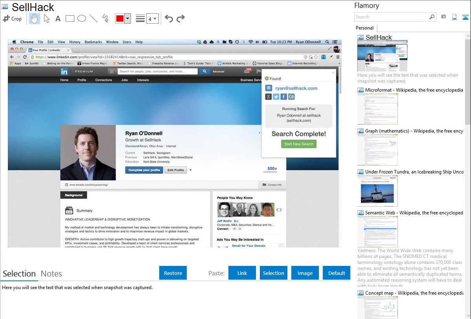The height and width of the screenshot is (319, 471).
Task: Select the Crop tool
Action: pyautogui.click(x=12, y=18)
